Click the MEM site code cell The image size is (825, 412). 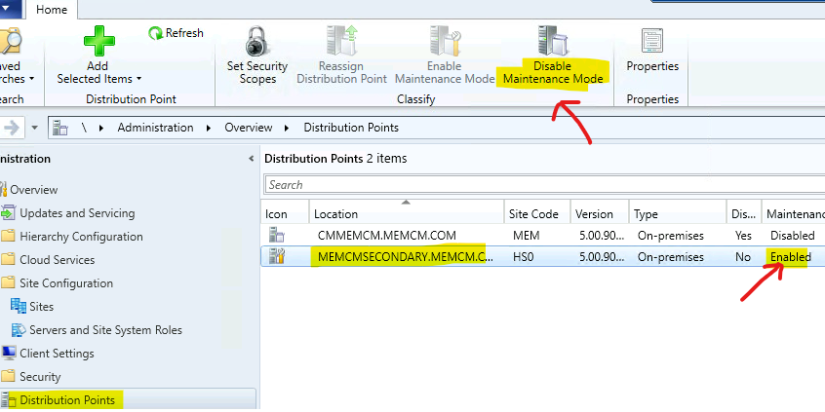coord(527,236)
